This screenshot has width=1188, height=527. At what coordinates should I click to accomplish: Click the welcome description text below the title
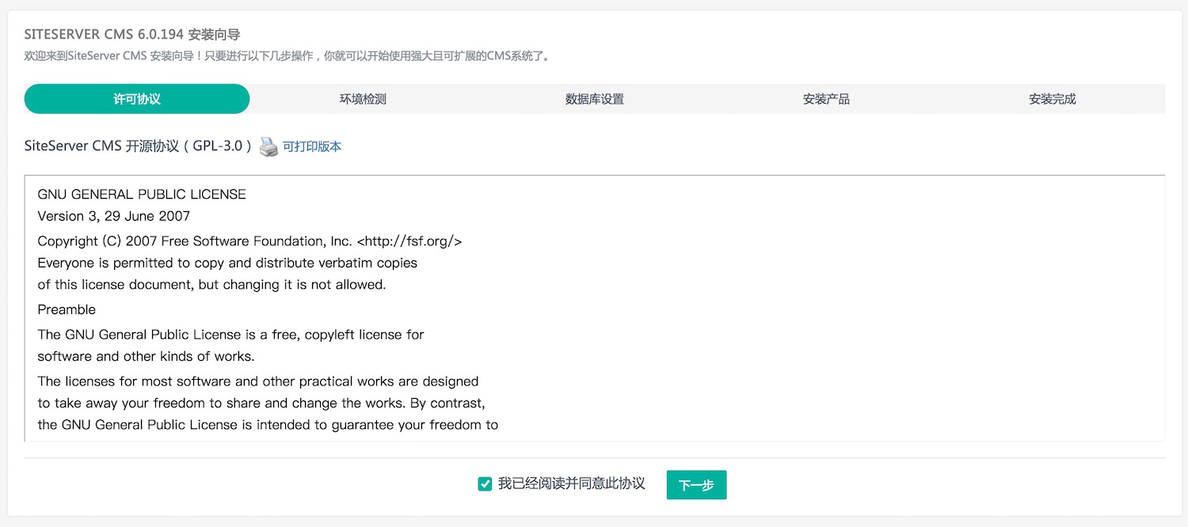coord(287,56)
